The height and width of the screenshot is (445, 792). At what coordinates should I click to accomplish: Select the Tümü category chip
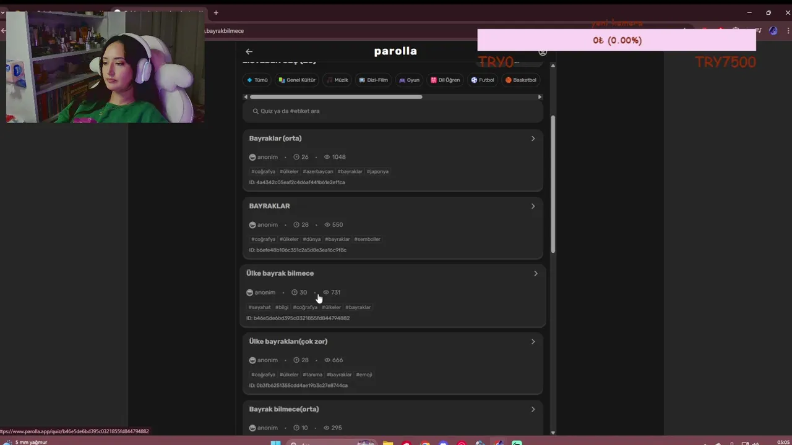[257, 80]
